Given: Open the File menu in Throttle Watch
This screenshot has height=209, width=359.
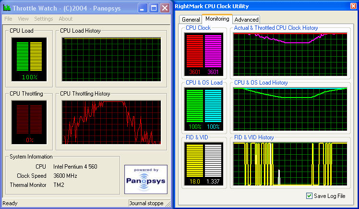Looking at the screenshot, I should click(8, 19).
